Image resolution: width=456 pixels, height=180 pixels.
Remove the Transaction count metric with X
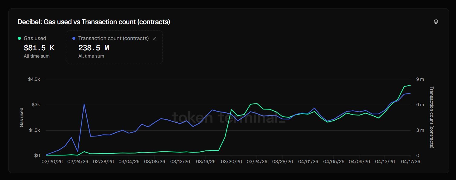pyautogui.click(x=154, y=39)
